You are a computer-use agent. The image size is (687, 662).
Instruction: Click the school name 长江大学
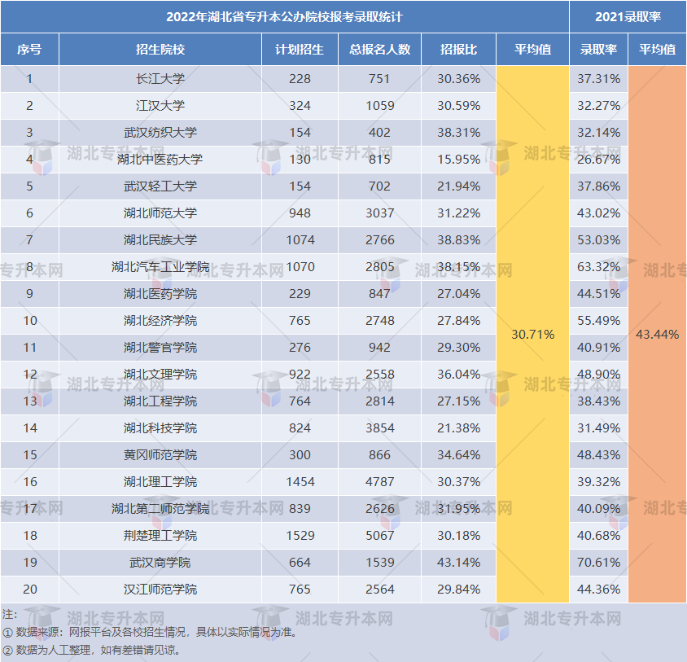point(160,79)
